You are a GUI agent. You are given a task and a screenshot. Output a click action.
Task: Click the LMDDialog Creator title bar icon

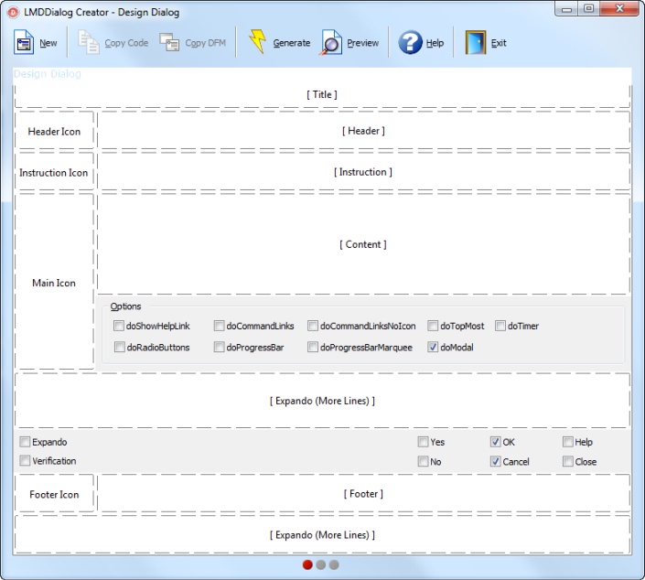pos(13,12)
